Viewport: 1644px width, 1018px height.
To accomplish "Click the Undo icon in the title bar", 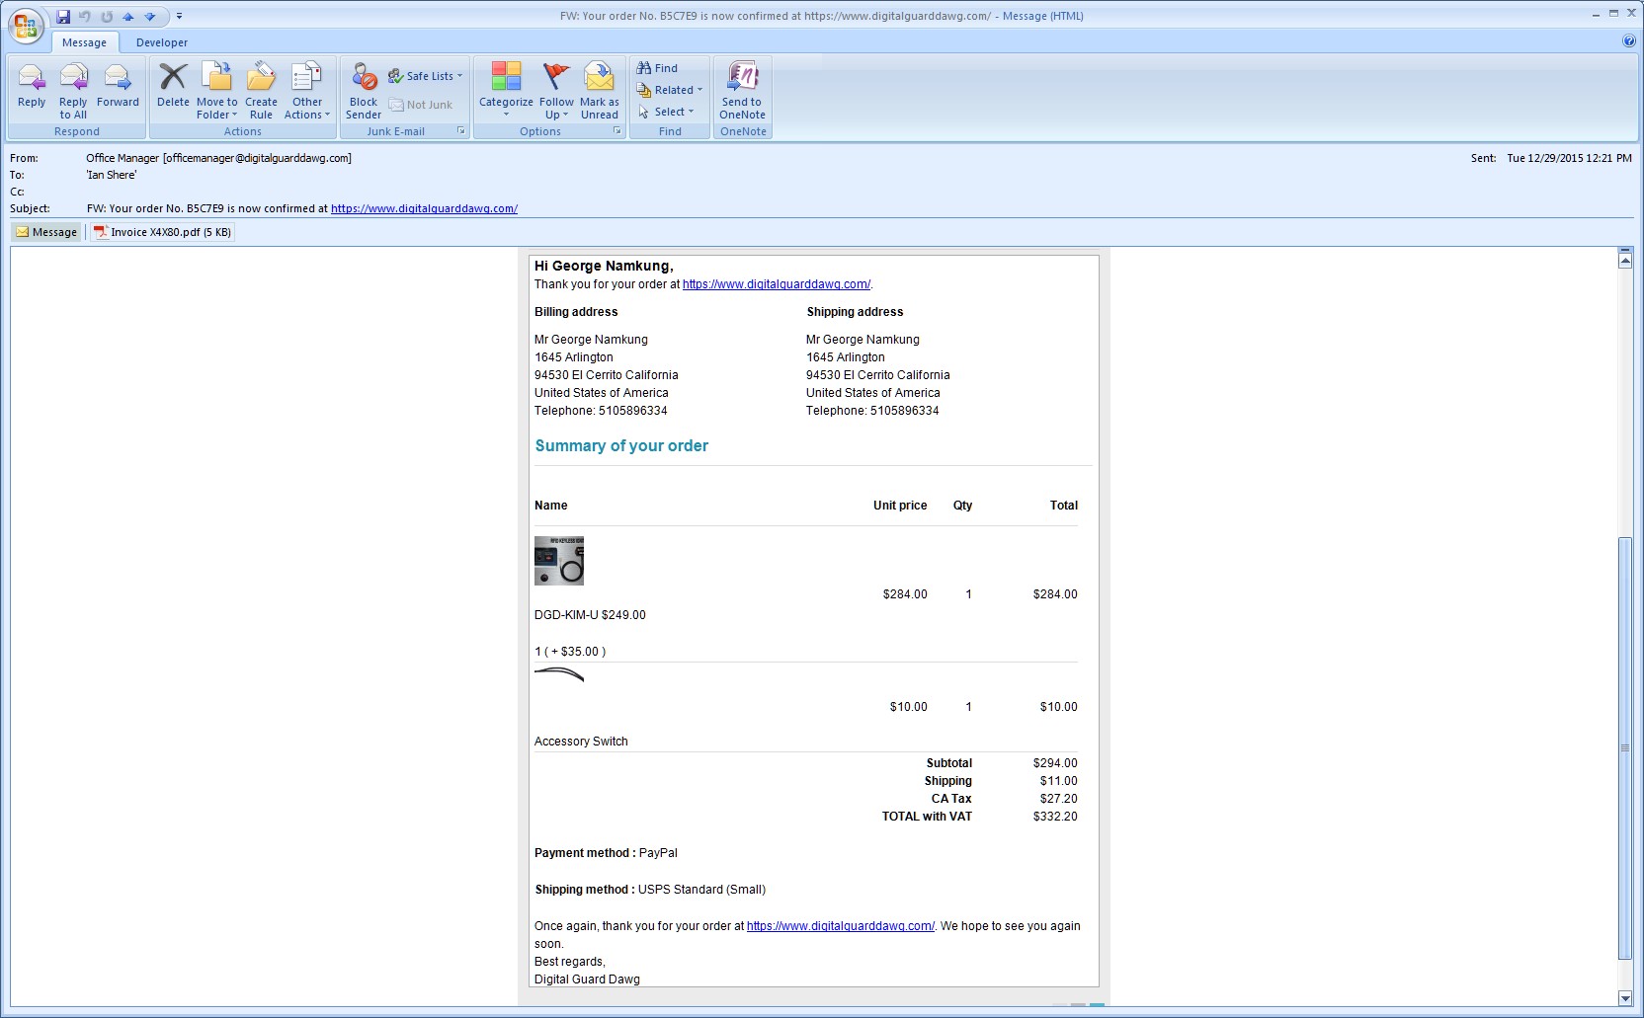I will 85,16.
